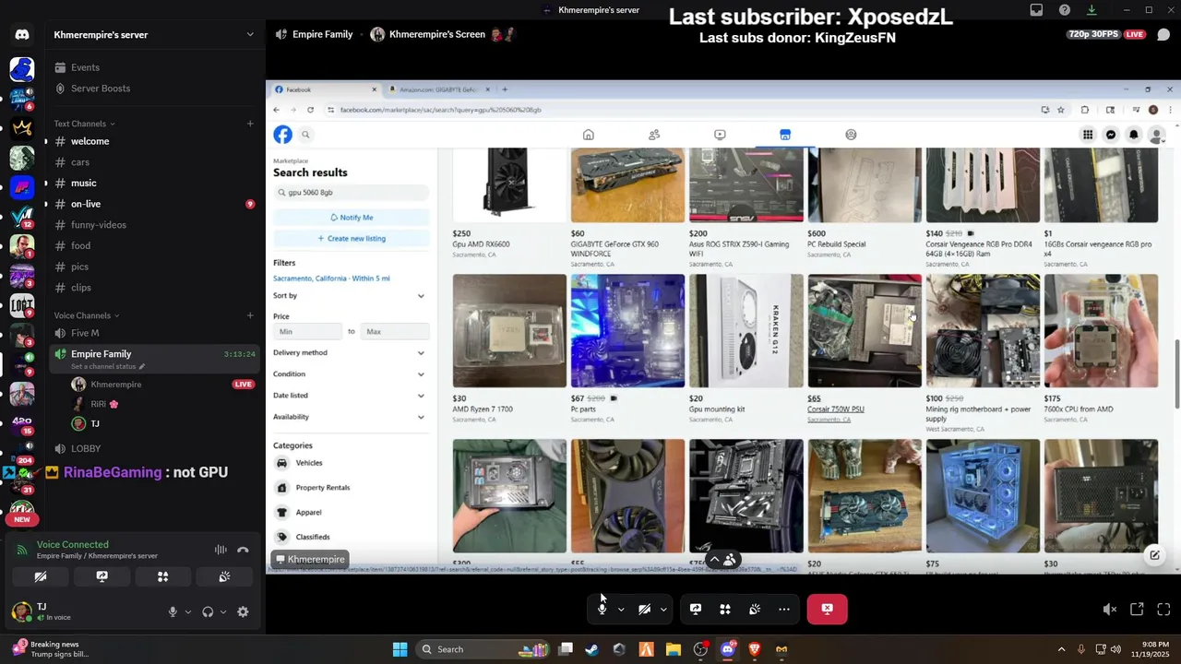
Task: Disconnect from voice with the hang-up icon
Action: pyautogui.click(x=243, y=550)
